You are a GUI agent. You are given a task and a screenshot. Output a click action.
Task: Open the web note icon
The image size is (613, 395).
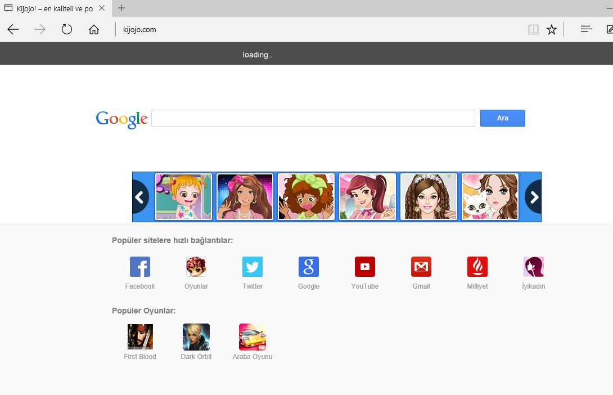(x=610, y=29)
